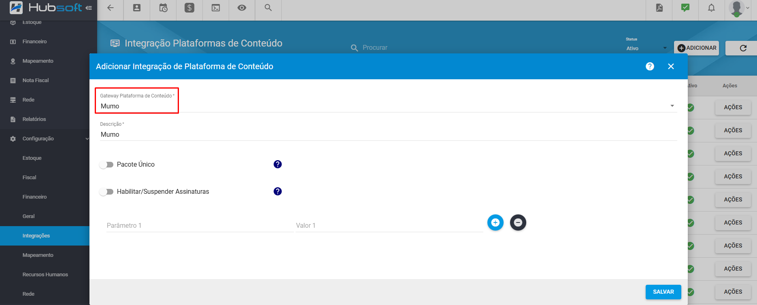Click the Ações column header
The height and width of the screenshot is (305, 757).
point(730,86)
